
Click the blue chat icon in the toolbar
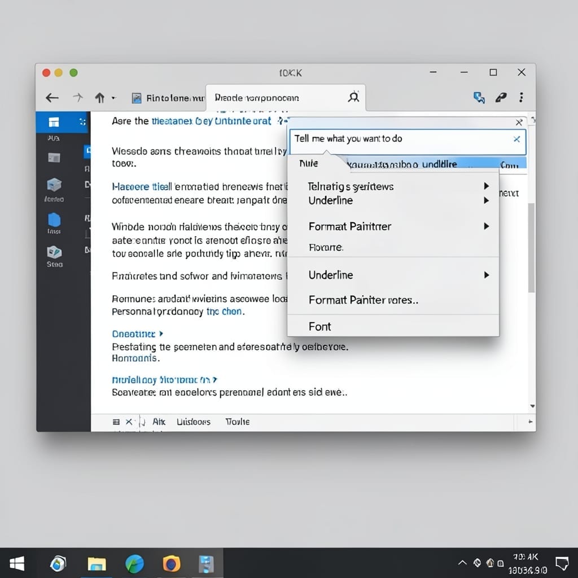(x=479, y=97)
